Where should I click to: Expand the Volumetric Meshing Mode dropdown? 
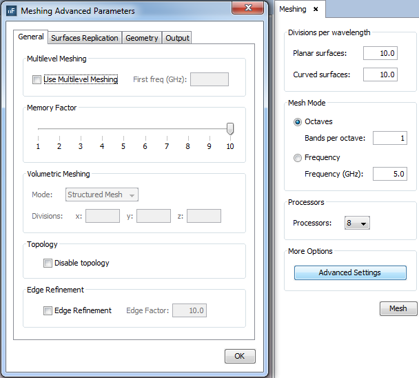103,195
